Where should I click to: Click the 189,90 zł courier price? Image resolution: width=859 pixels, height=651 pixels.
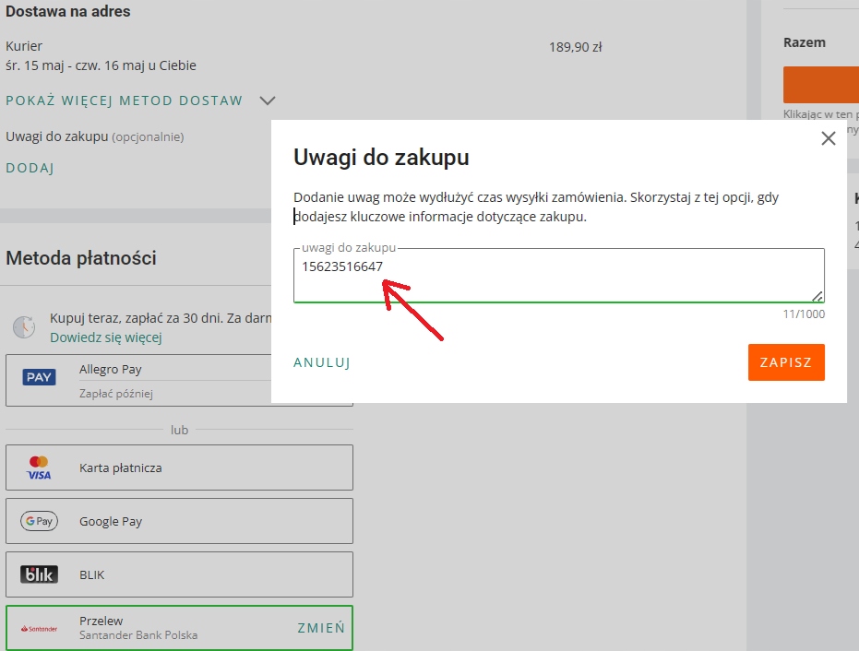tap(575, 47)
